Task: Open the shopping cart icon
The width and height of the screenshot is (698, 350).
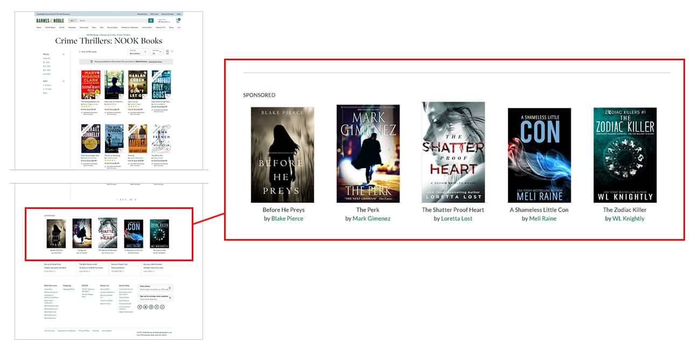Action: point(178,20)
